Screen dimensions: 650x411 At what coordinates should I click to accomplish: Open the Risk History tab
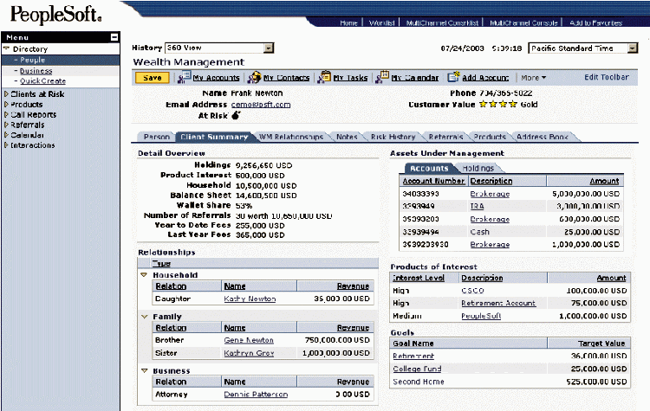(393, 137)
